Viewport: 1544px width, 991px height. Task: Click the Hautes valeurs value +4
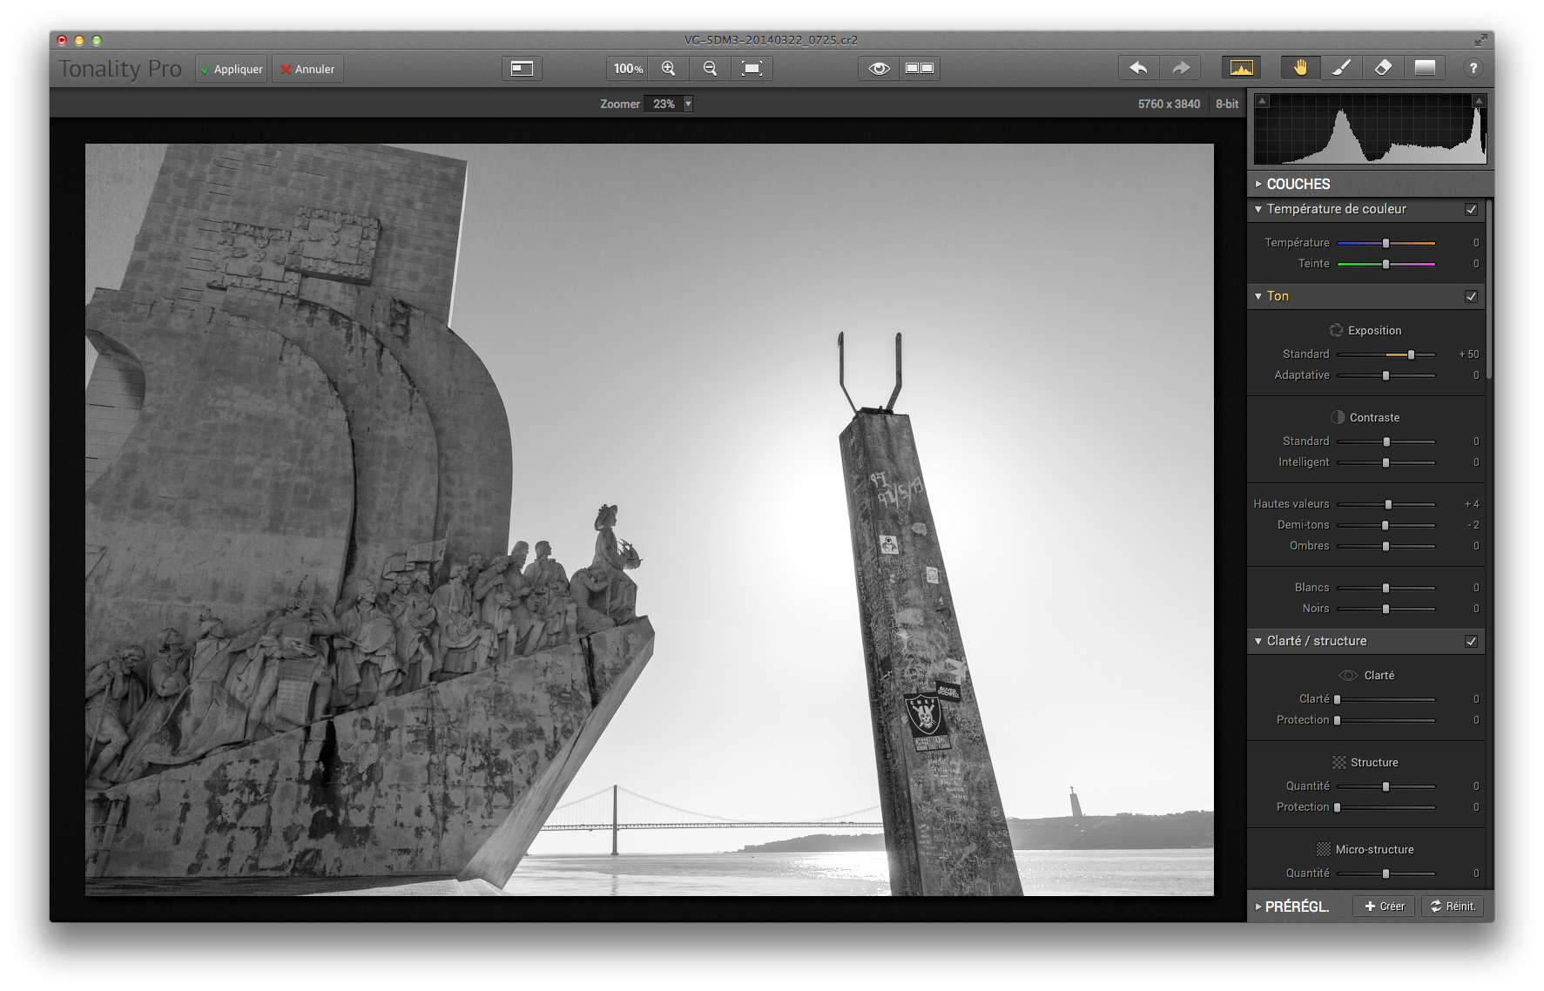click(1471, 504)
